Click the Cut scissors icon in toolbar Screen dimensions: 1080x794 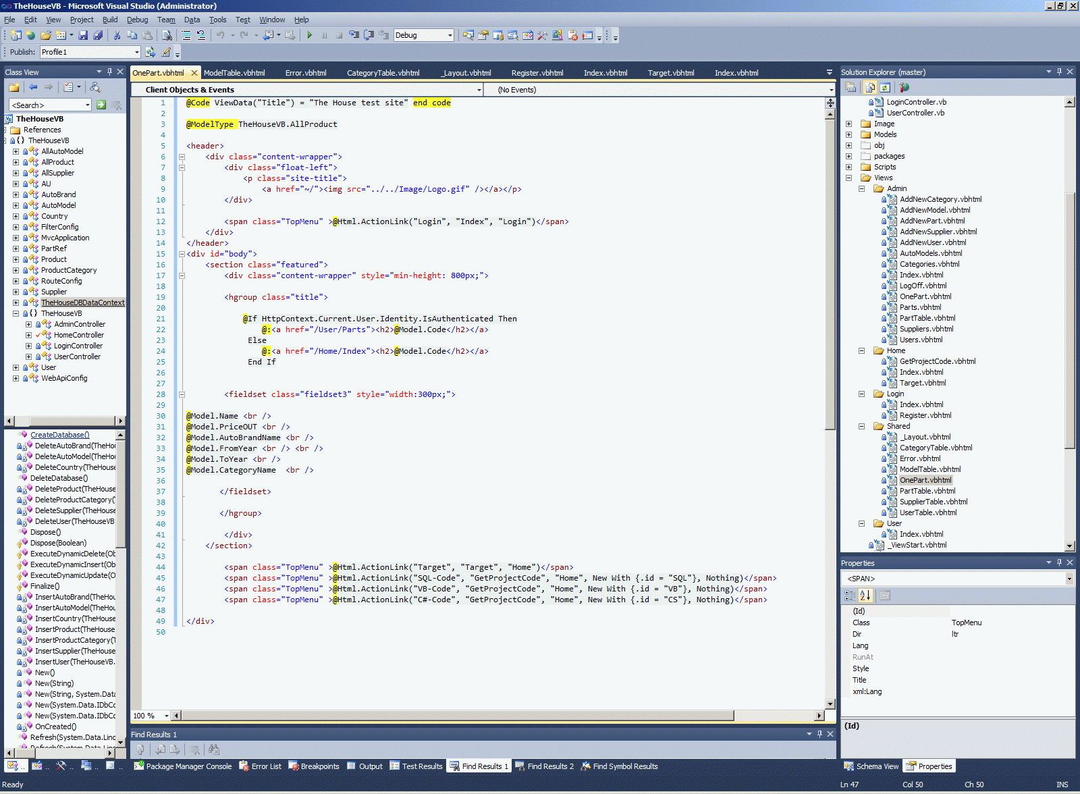[117, 35]
